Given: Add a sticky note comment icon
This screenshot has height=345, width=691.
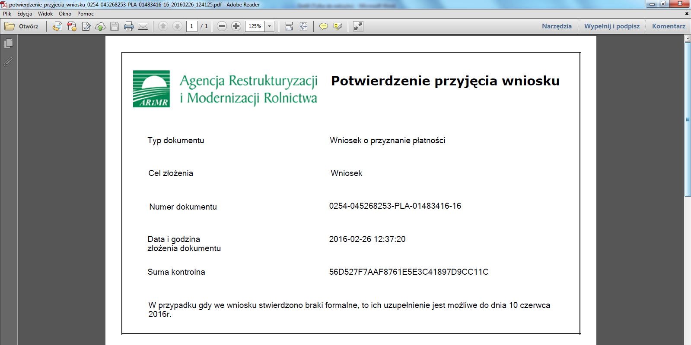Looking at the screenshot, I should pyautogui.click(x=323, y=26).
